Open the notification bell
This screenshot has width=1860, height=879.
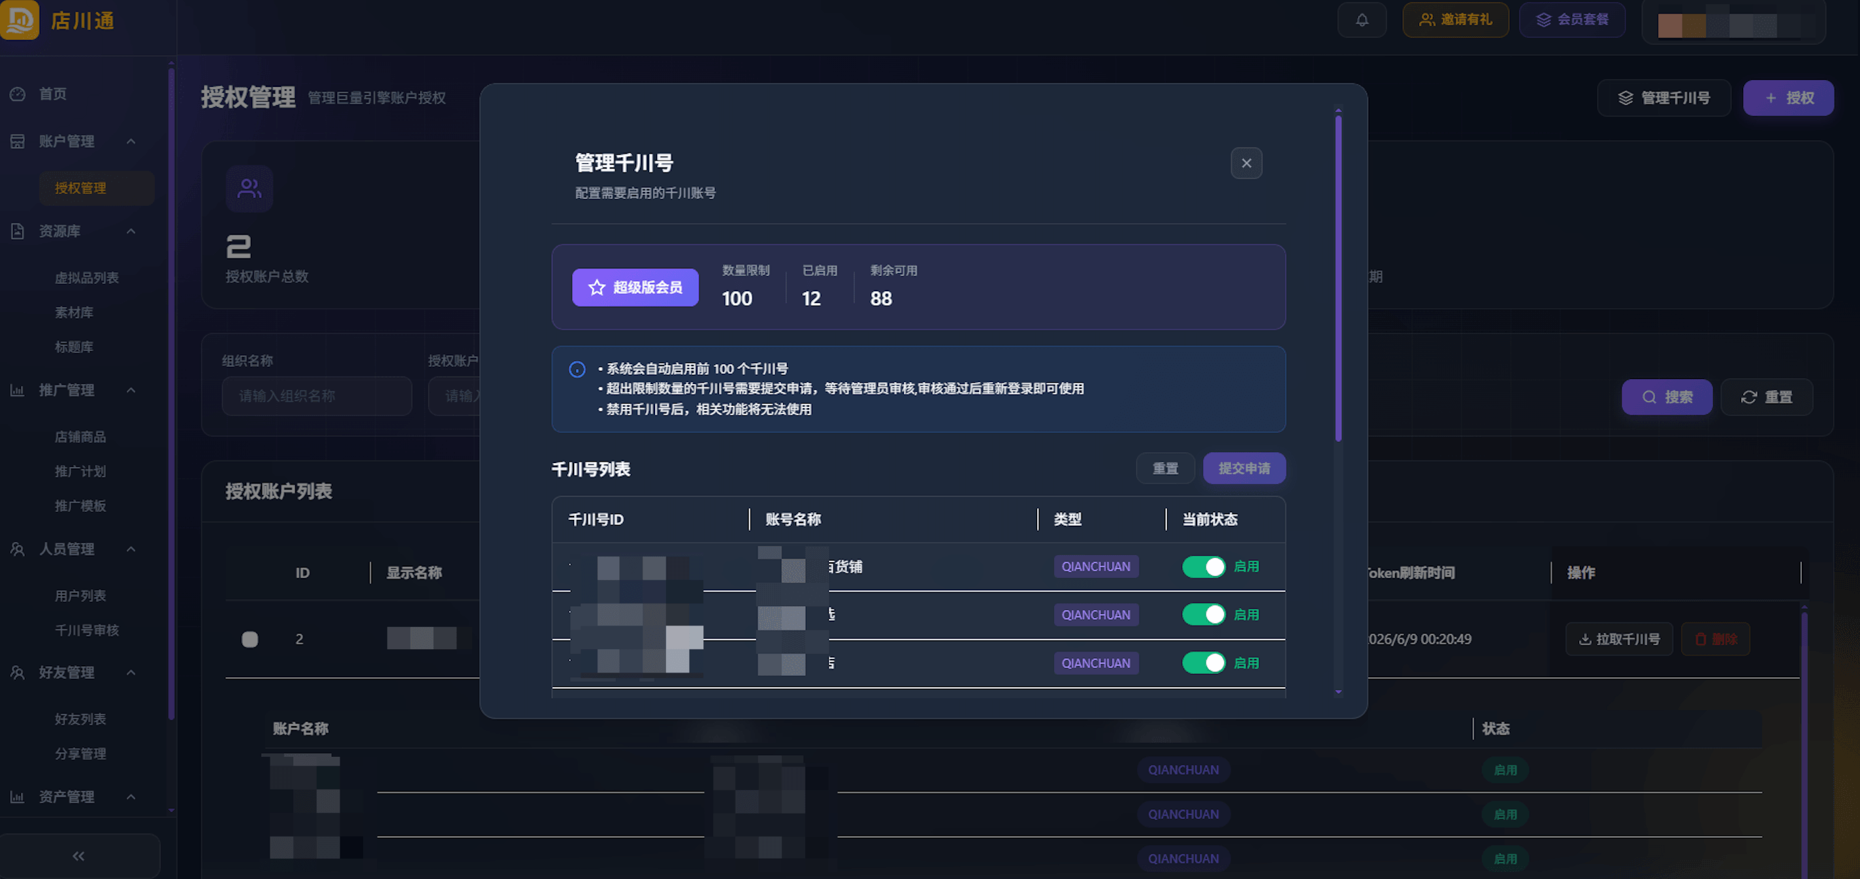tap(1361, 20)
